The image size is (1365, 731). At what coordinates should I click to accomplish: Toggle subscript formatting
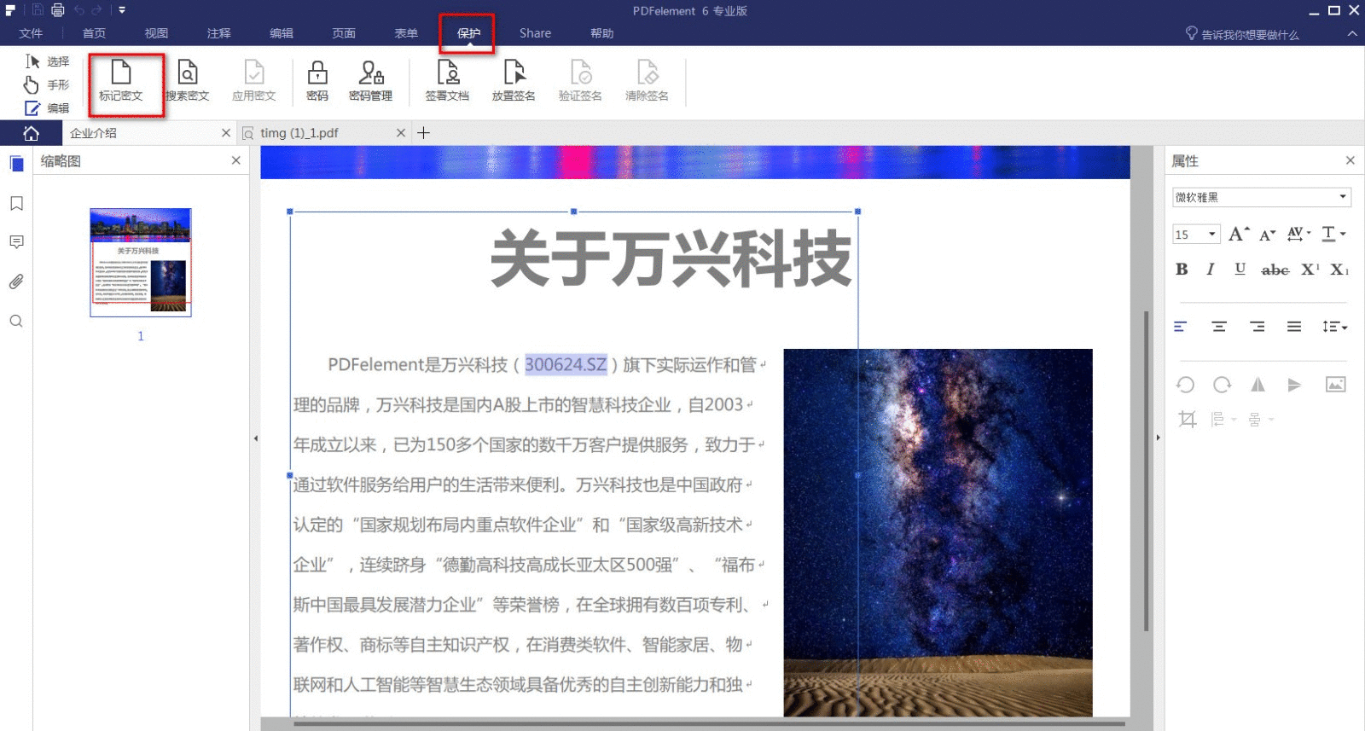click(1339, 270)
